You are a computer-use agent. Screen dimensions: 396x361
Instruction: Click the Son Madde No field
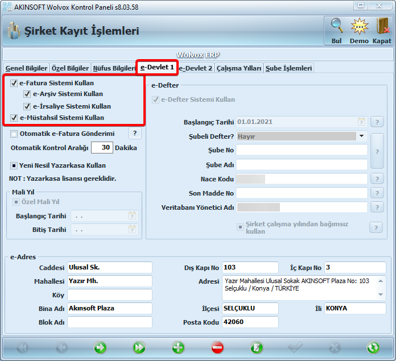302,193
